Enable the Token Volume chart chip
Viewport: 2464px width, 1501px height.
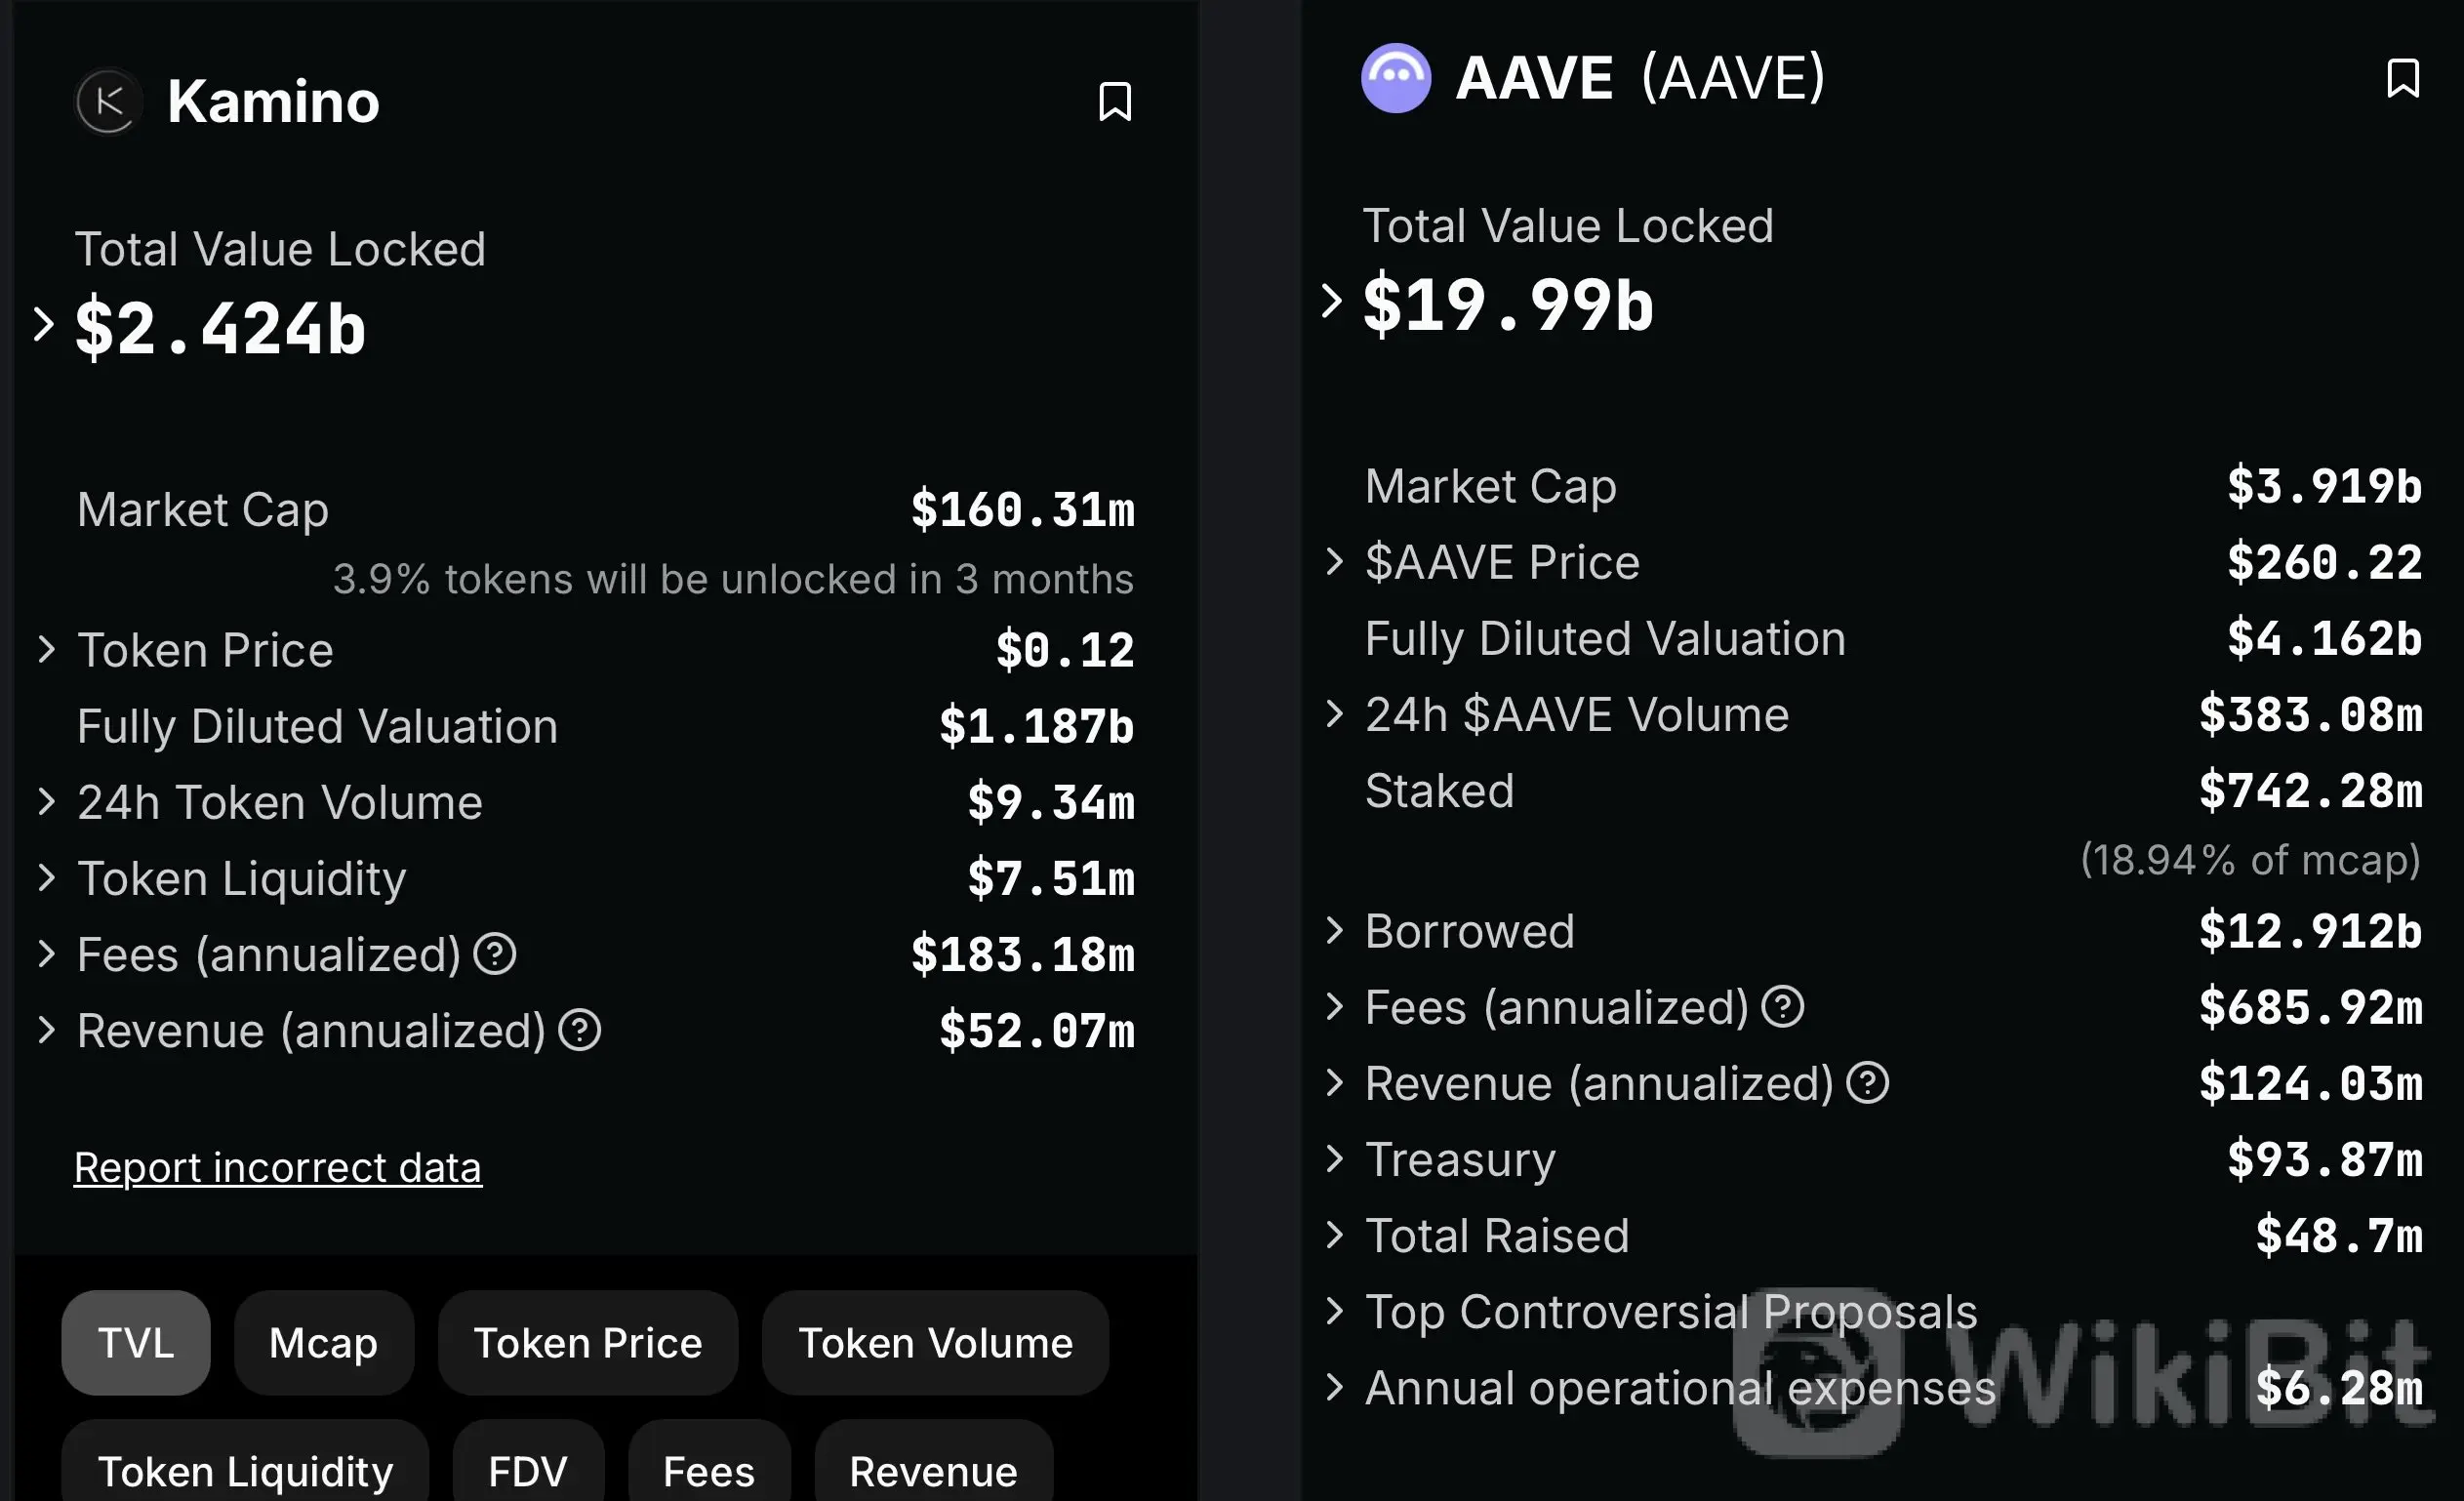pos(935,1343)
